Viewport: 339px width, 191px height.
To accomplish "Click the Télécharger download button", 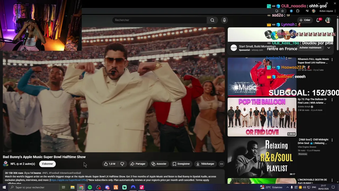I will coord(205,164).
